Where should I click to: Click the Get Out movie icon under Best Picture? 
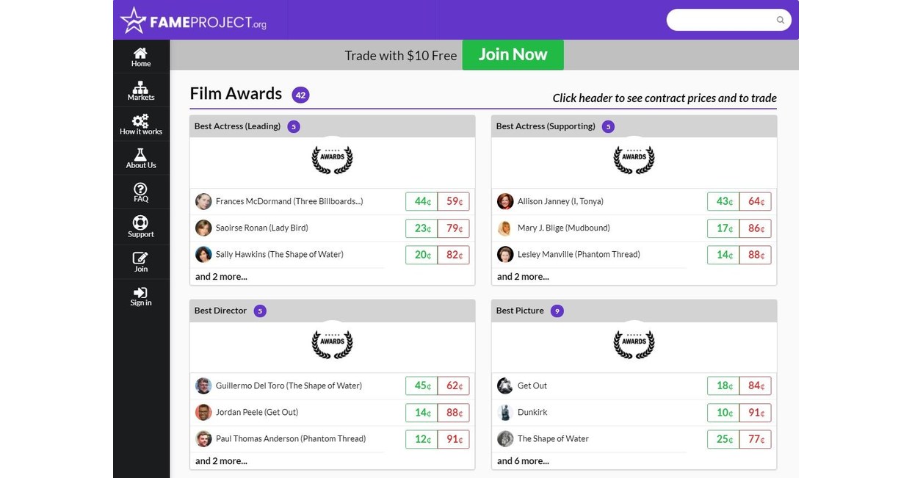(x=505, y=385)
